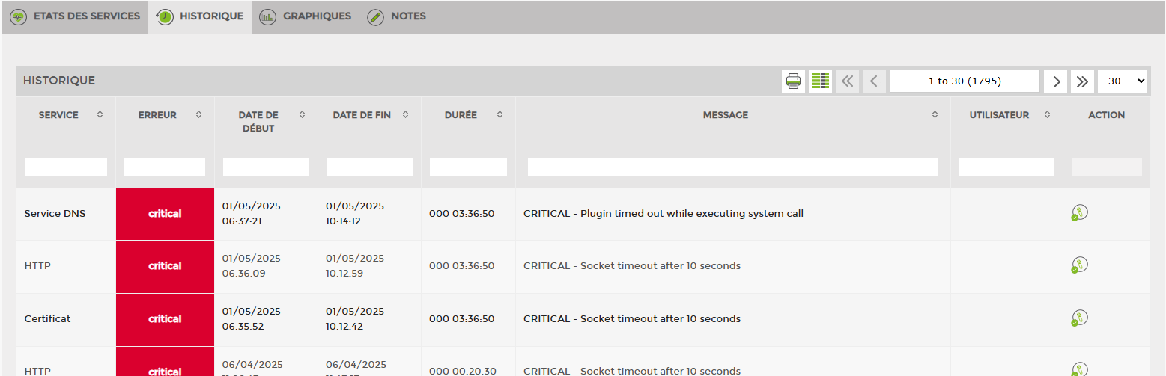Click the Erreur filter input field
Screen dimensions: 1166x376
point(165,167)
